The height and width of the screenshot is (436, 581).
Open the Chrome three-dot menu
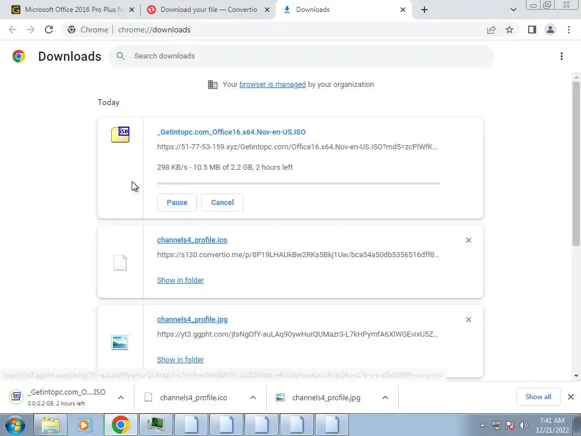coord(569,30)
